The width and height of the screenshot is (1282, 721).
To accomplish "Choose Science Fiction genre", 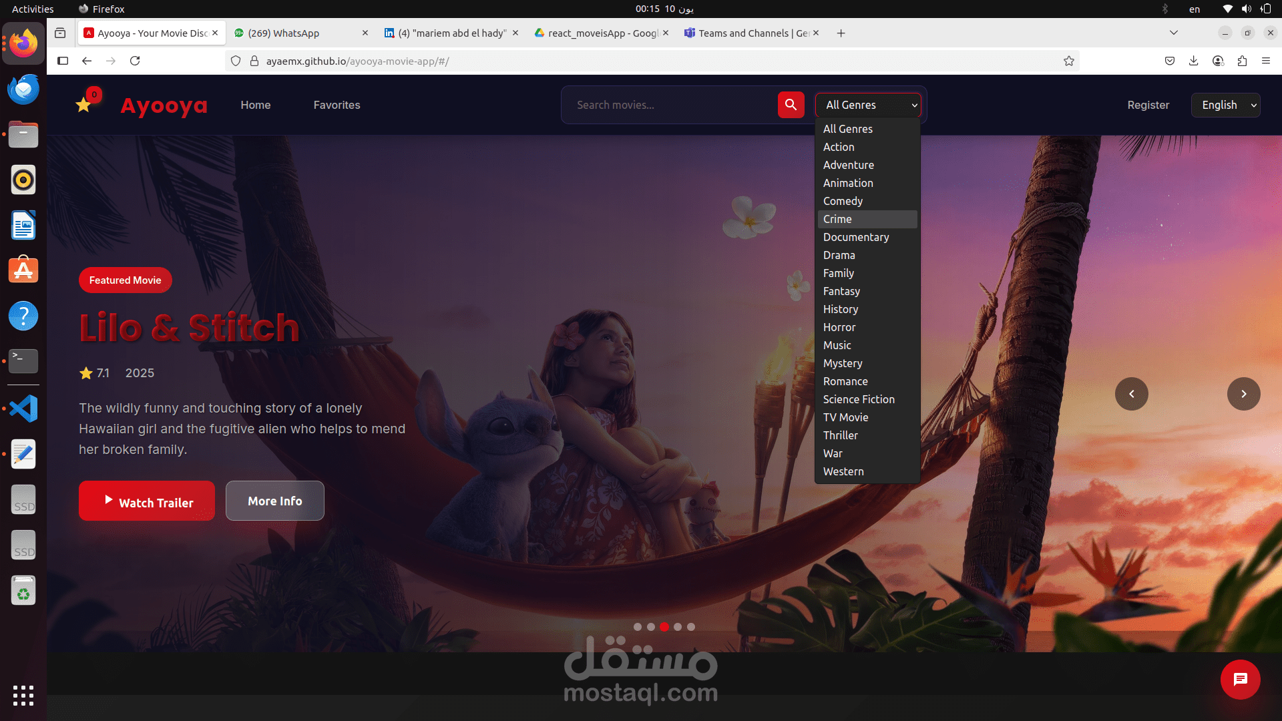I will pos(867,399).
